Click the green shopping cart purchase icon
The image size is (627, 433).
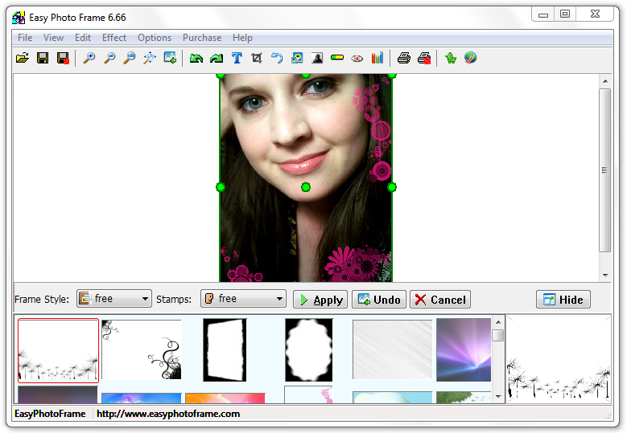(x=451, y=59)
